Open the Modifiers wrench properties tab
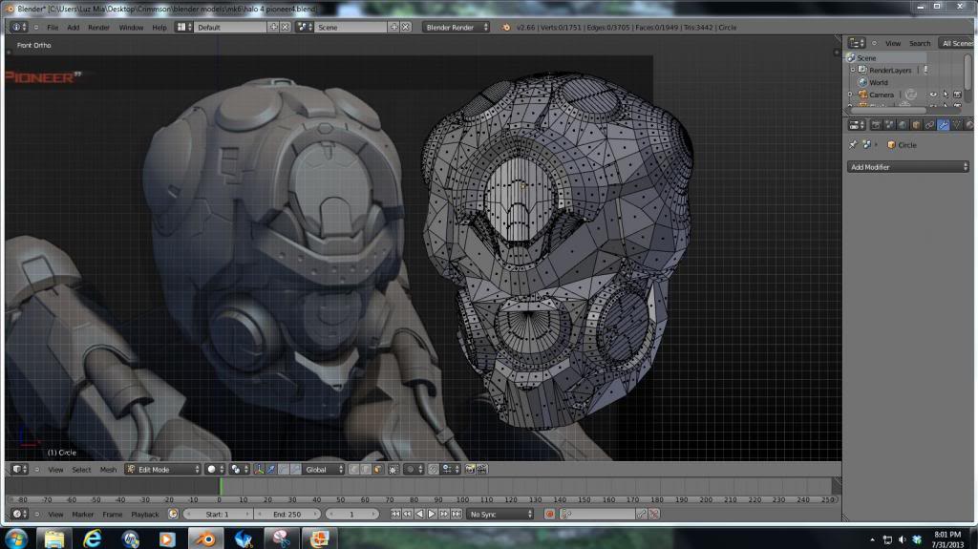 pos(943,125)
